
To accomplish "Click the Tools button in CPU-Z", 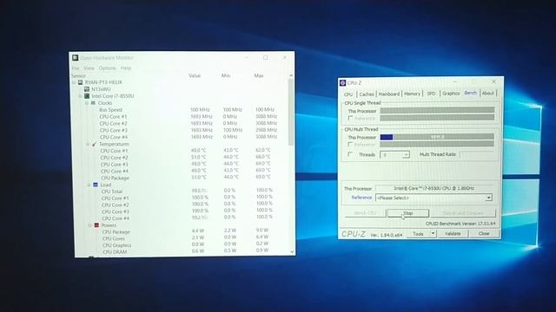I will tap(419, 234).
